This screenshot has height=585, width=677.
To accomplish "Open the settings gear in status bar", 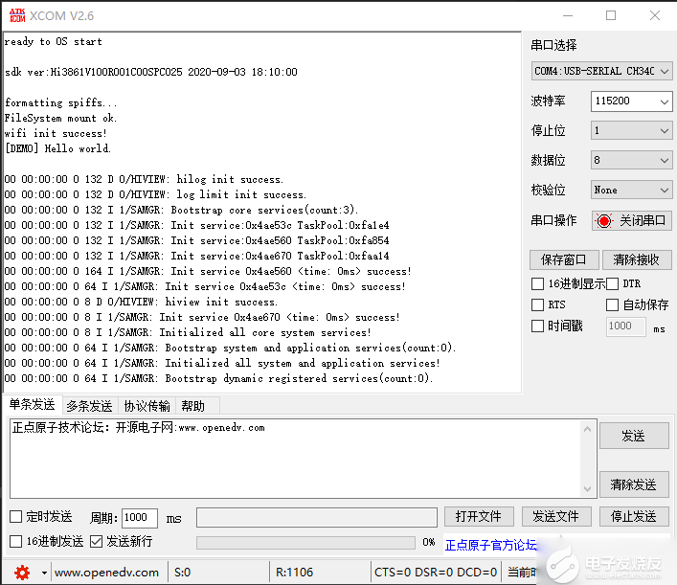I will click(22, 573).
